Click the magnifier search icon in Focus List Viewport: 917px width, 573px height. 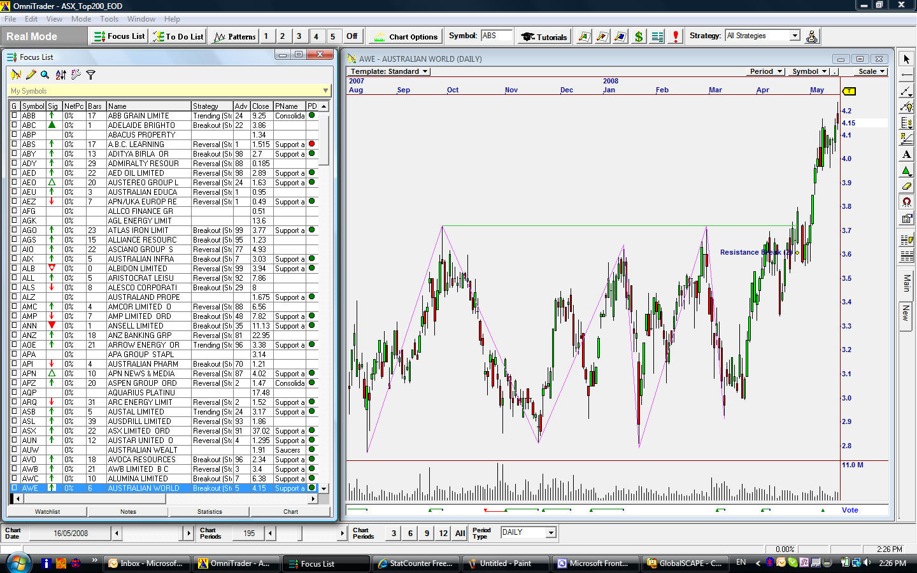45,74
